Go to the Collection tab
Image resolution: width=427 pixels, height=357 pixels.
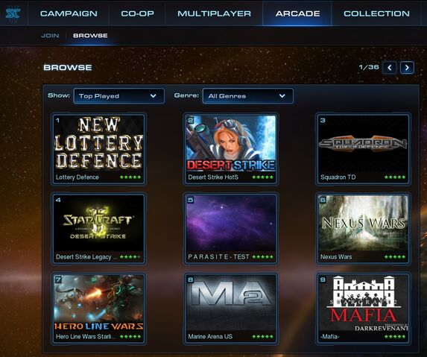point(376,13)
